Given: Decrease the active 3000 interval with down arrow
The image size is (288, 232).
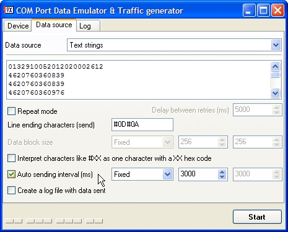Looking at the screenshot, I should (x=222, y=177).
